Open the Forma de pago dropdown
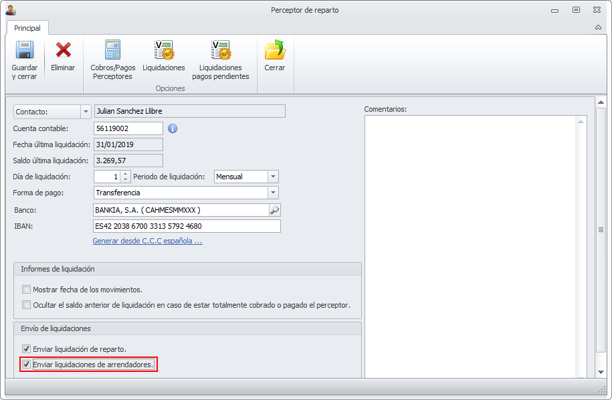The height and width of the screenshot is (400, 612). pyautogui.click(x=273, y=193)
